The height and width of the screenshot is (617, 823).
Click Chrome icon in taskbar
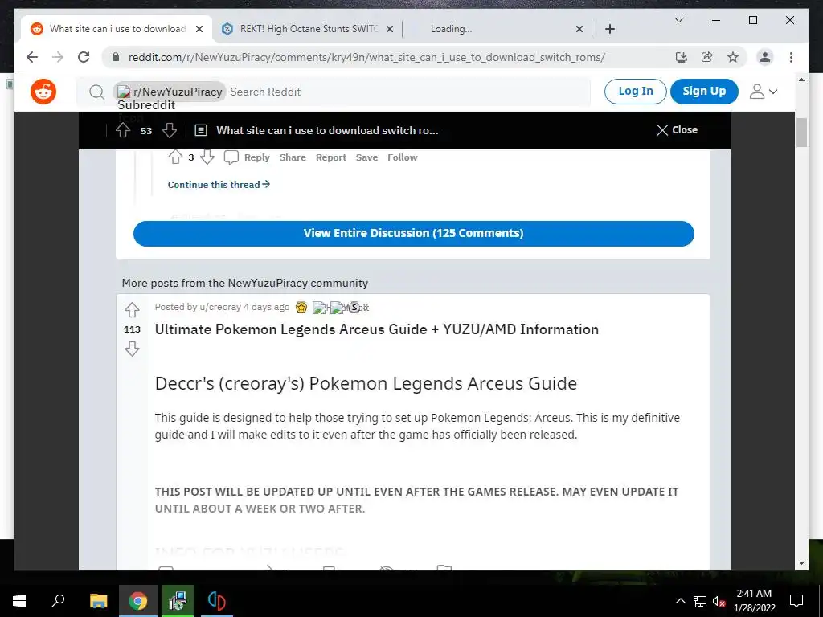138,601
